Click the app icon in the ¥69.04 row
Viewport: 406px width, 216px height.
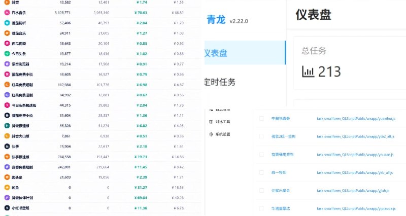tap(7, 198)
